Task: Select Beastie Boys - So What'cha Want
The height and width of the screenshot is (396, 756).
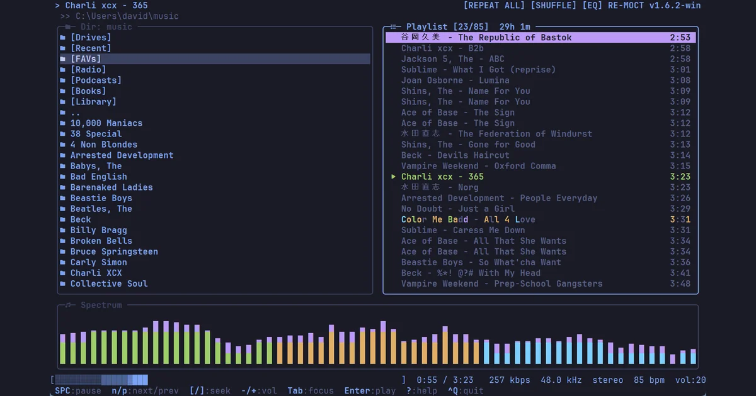Action: 541,262
